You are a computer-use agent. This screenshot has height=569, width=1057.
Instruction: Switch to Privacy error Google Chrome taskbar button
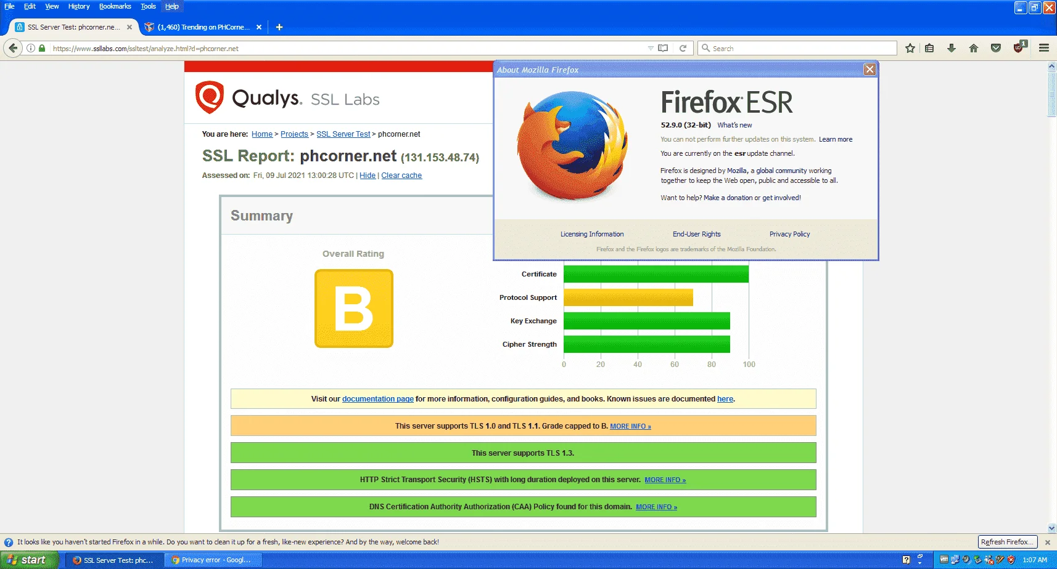[214, 560]
